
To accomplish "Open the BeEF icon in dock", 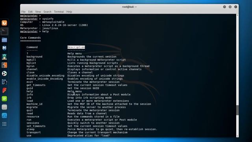I will (x=4, y=82).
